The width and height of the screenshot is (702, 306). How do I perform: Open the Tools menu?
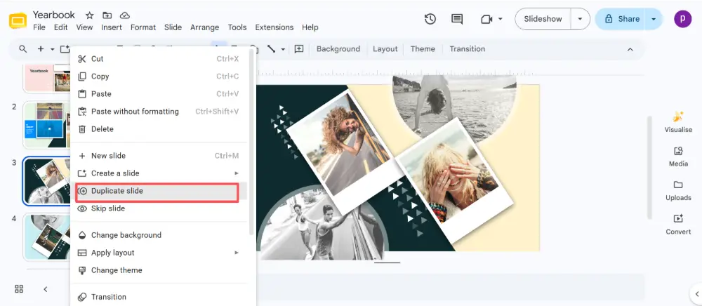(237, 27)
